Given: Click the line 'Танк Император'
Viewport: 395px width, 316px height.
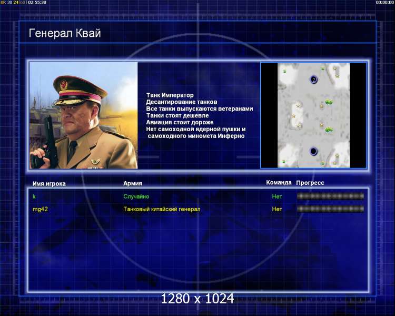Looking at the screenshot, I should point(170,95).
